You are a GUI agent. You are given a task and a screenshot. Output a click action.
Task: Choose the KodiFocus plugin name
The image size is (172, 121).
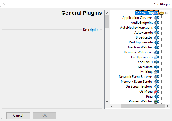coord(145,62)
